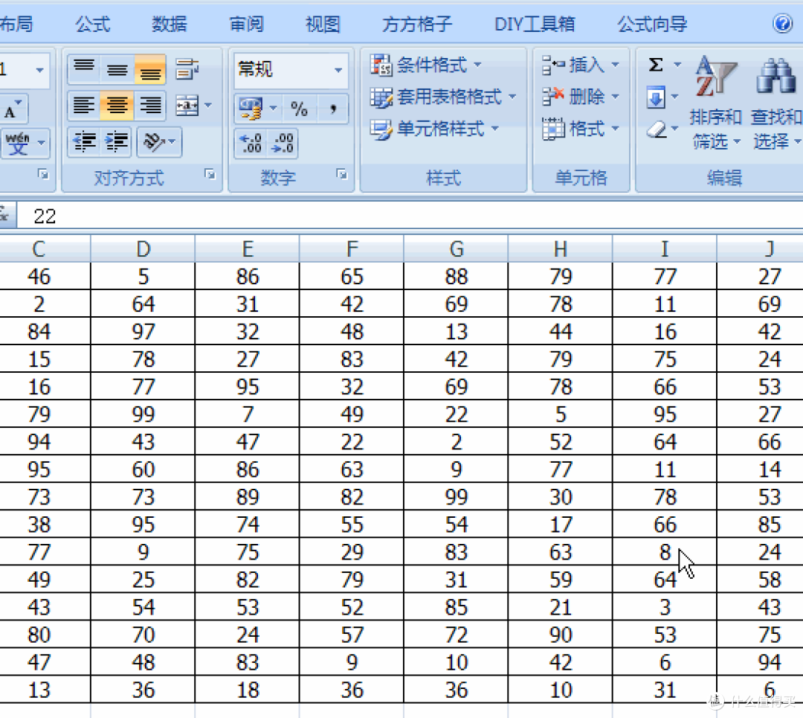Select cell D containing 97
The width and height of the screenshot is (803, 718).
[x=143, y=332]
